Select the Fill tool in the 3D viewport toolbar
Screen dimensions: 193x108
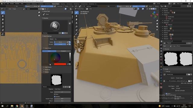click(x=76, y=27)
